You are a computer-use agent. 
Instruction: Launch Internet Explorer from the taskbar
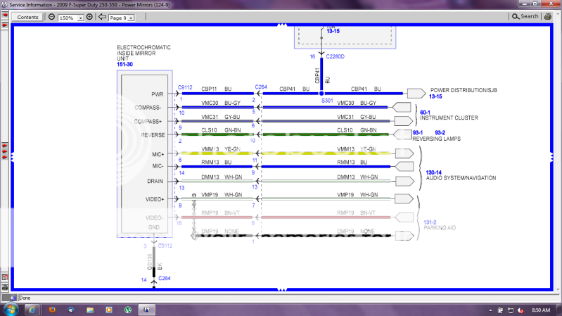pos(33,310)
